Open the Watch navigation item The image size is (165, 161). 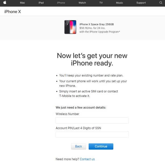coord(82,3)
